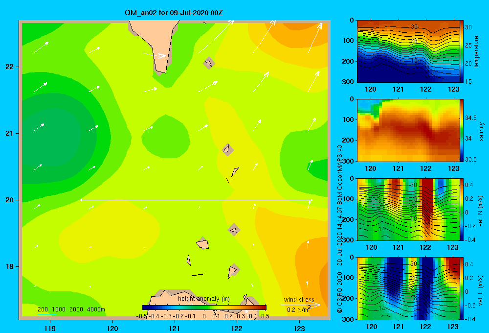The width and height of the screenshot is (489, 333).
Task: Click the '200 1000 2000 4000m' depth legend
Action: point(71,309)
